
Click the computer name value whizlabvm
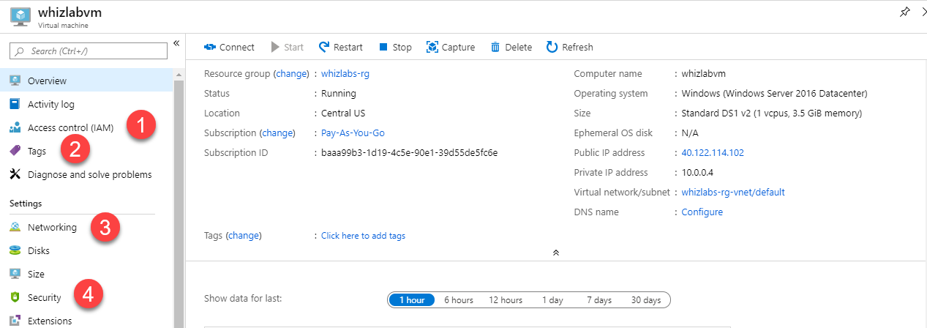tap(703, 73)
